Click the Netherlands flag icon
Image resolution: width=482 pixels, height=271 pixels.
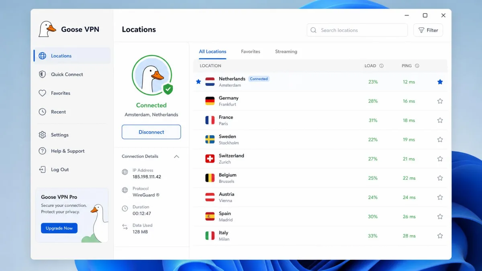tap(210, 82)
